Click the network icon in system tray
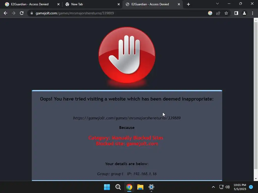This screenshot has width=258, height=193. tap(221, 187)
